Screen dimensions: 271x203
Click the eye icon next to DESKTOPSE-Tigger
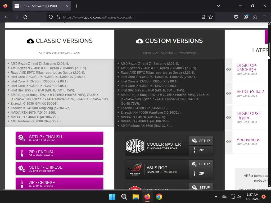tap(229, 117)
